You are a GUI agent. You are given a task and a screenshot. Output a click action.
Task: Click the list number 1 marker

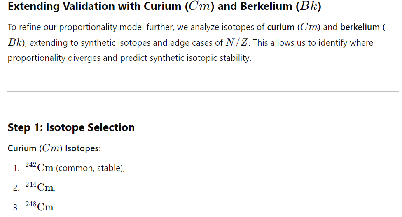click(x=16, y=168)
